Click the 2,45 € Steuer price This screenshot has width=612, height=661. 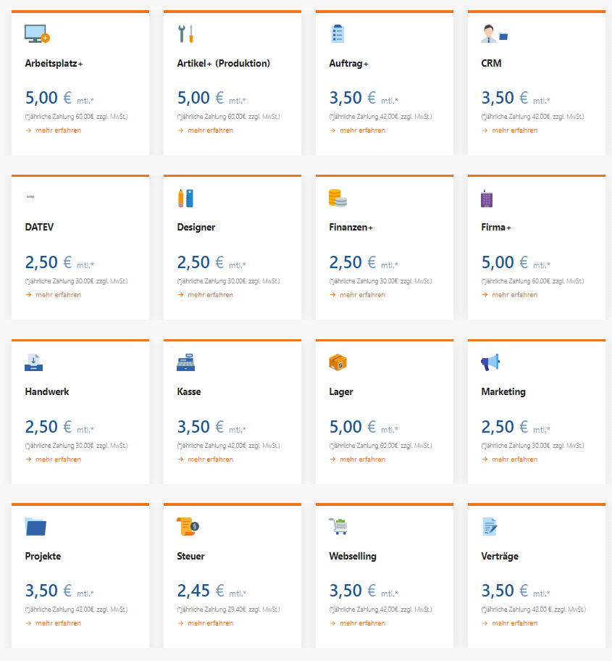[x=201, y=591]
